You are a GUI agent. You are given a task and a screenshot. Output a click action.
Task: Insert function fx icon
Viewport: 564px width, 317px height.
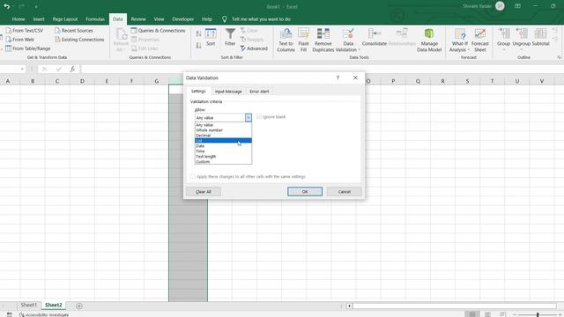point(72,69)
